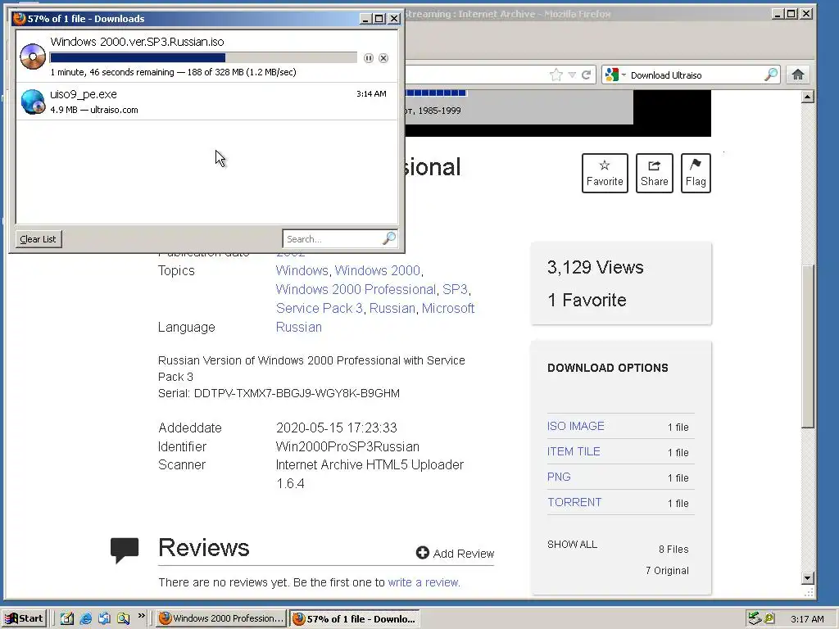Click the Add Review plus icon
The width and height of the screenshot is (839, 629).
pos(423,553)
